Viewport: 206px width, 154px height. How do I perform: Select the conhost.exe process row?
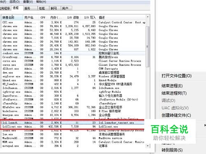pyautogui.click(x=73, y=53)
